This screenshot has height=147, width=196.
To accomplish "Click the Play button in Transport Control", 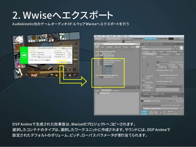I will (160, 113).
